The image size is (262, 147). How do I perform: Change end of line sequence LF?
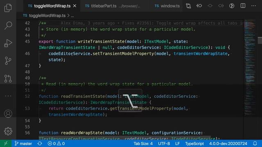(x=177, y=143)
